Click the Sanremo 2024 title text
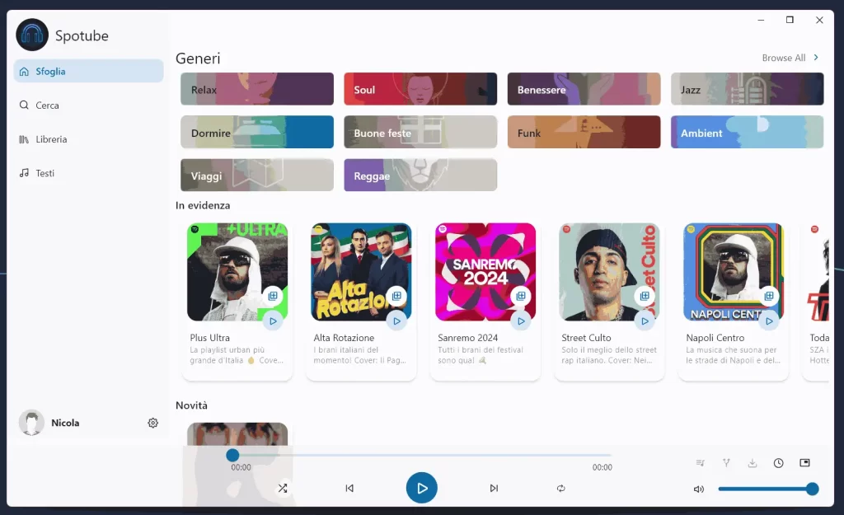The width and height of the screenshot is (844, 515). click(468, 338)
